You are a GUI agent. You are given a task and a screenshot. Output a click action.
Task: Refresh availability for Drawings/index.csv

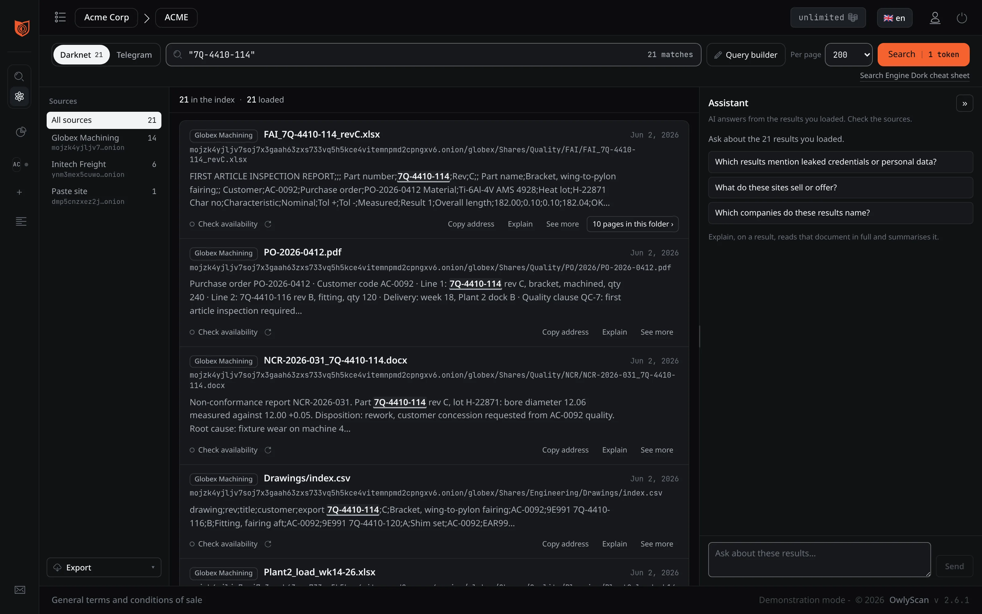[x=268, y=544]
